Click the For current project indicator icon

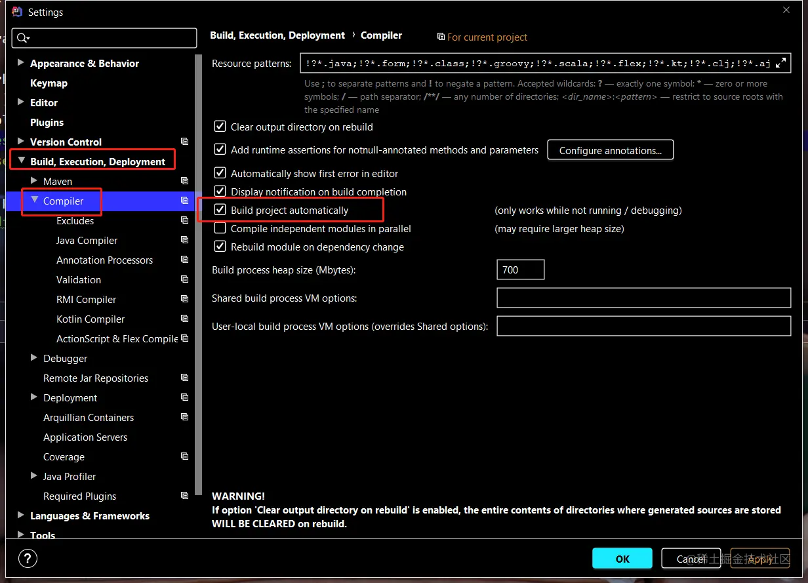click(x=441, y=37)
